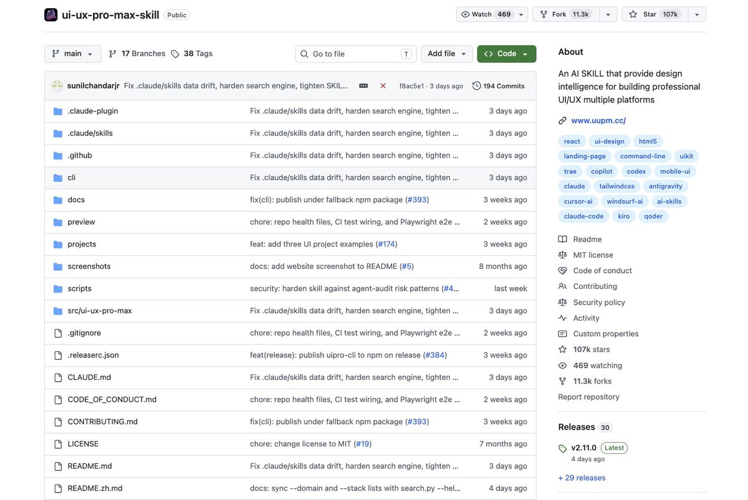Open the www.uupm.cc link
748x500 pixels.
click(x=598, y=120)
